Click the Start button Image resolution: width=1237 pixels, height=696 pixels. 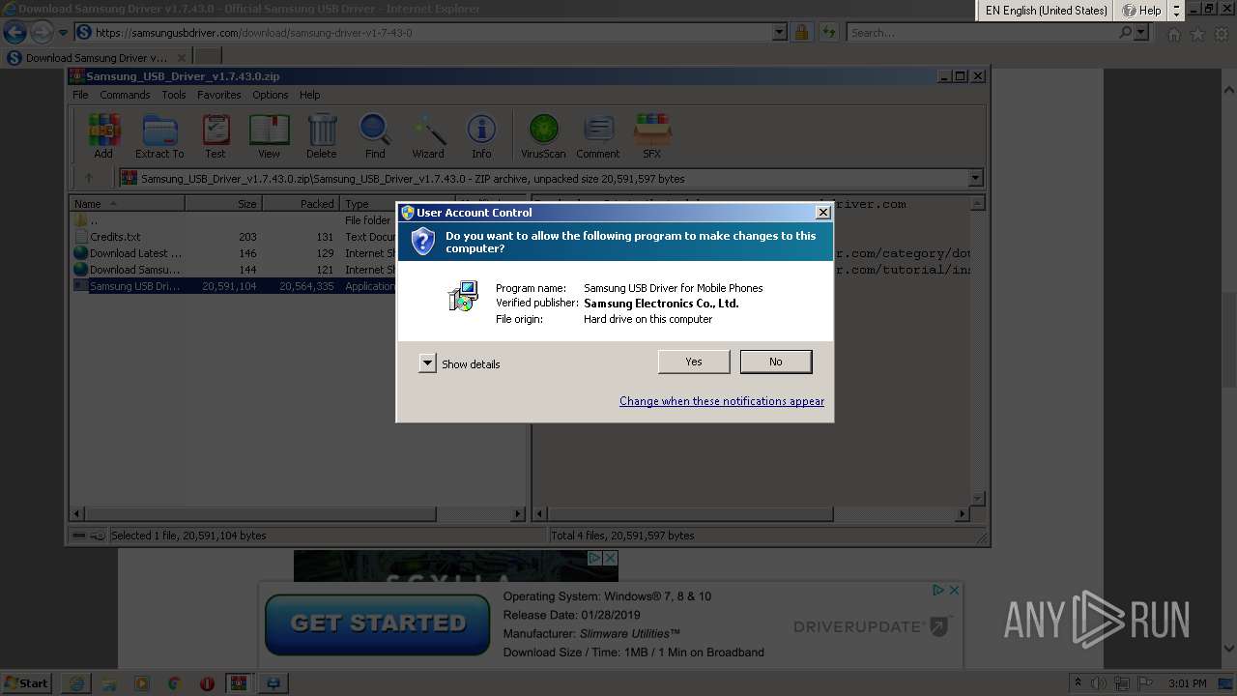coord(27,683)
